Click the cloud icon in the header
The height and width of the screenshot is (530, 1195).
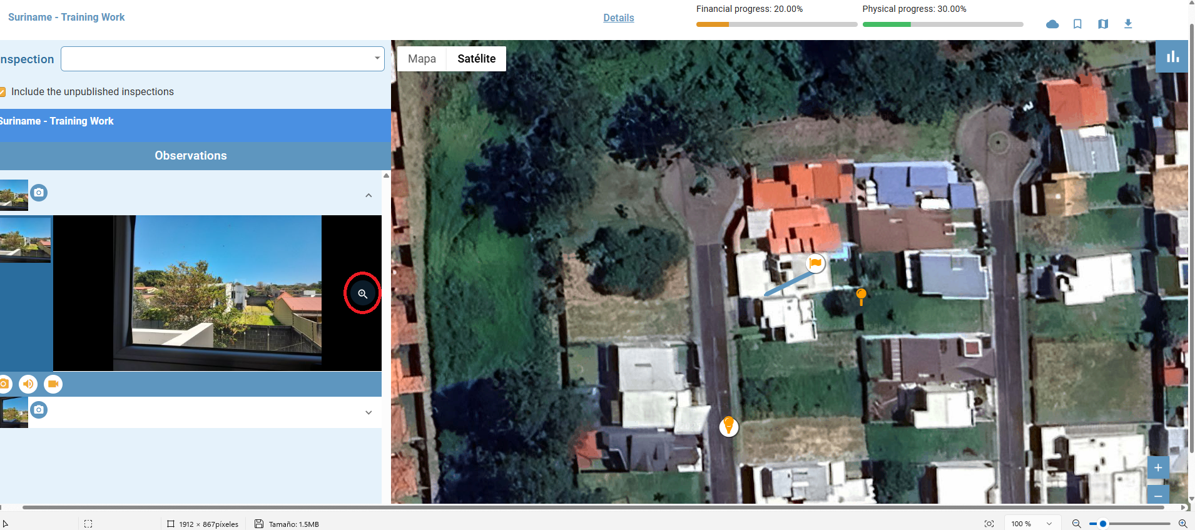[1052, 24]
